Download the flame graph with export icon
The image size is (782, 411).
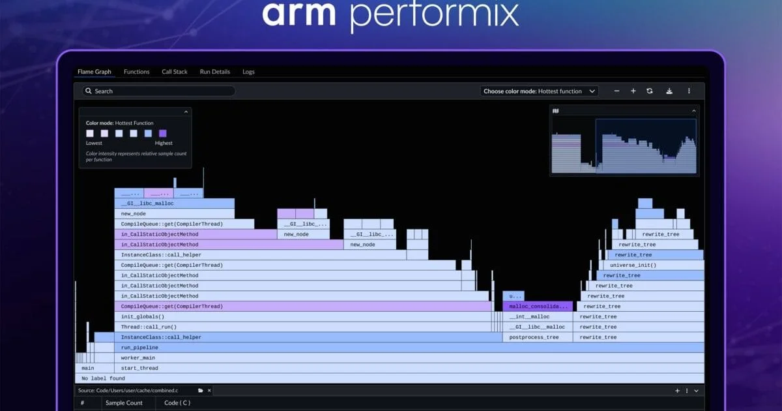coord(669,91)
